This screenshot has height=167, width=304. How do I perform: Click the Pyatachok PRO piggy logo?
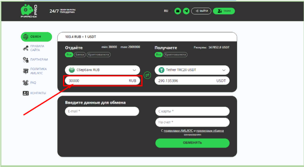pos(28,11)
